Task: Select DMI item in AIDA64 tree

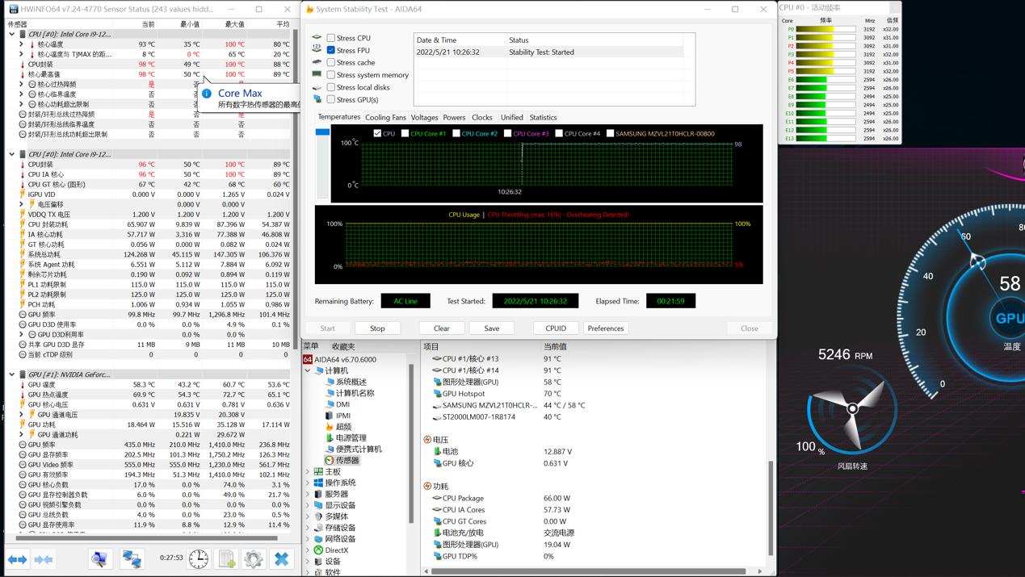Action: (x=338, y=404)
